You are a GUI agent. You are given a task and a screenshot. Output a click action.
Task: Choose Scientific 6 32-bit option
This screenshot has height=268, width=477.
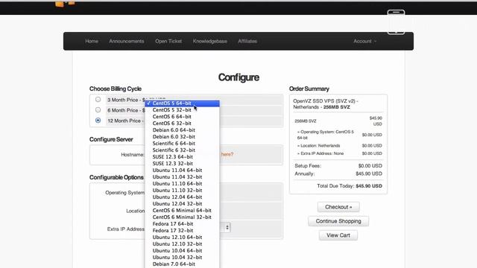(182, 150)
